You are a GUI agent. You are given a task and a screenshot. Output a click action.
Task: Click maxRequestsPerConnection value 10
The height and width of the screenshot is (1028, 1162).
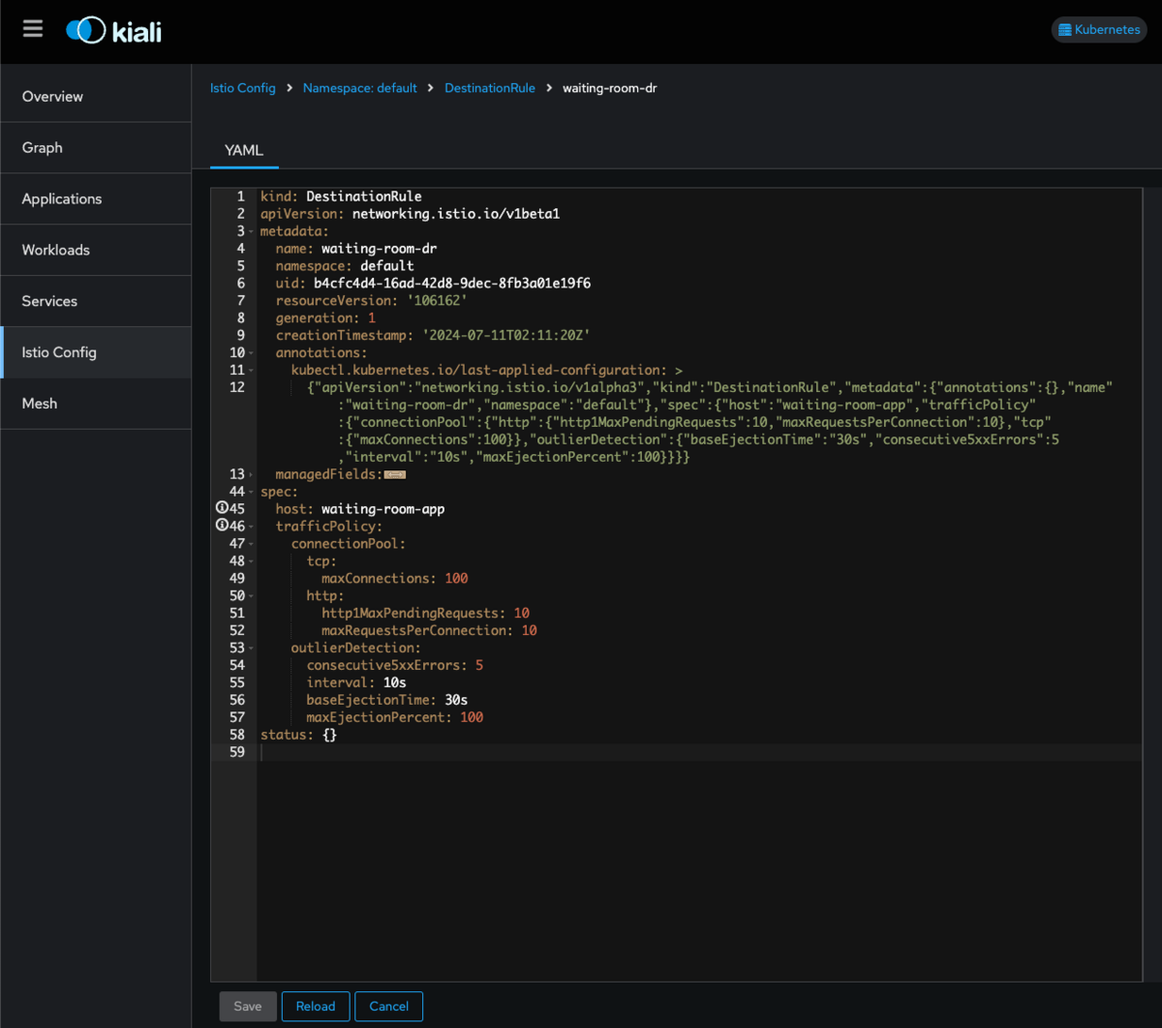530,631
